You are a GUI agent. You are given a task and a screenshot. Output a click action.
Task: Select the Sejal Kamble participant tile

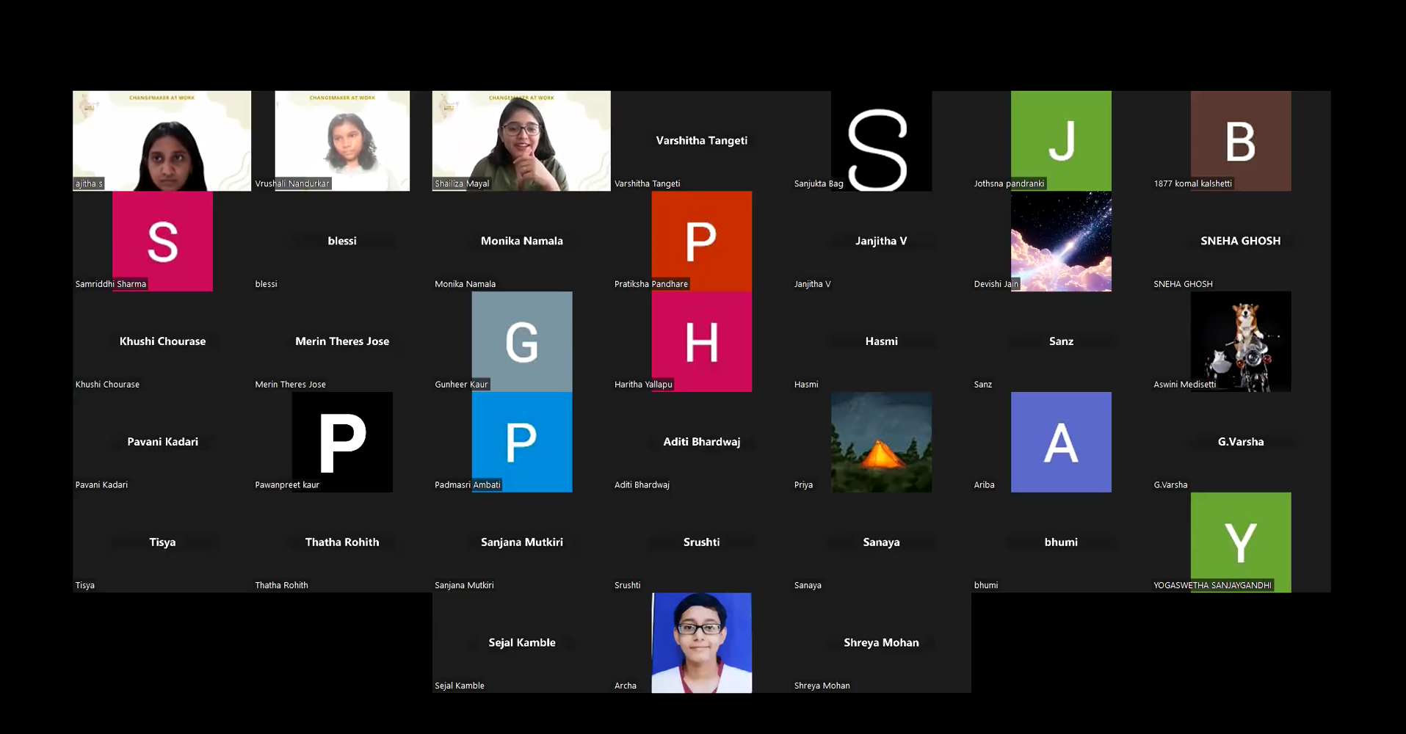click(x=522, y=642)
